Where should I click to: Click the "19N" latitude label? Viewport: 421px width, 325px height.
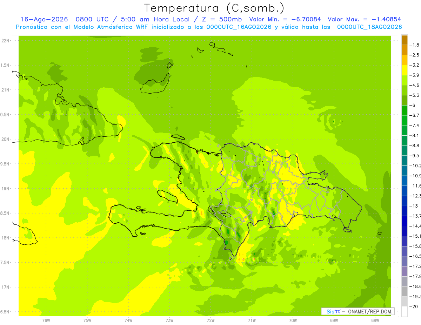pos(6,189)
